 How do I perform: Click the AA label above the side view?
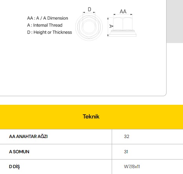pyautogui.click(x=123, y=11)
